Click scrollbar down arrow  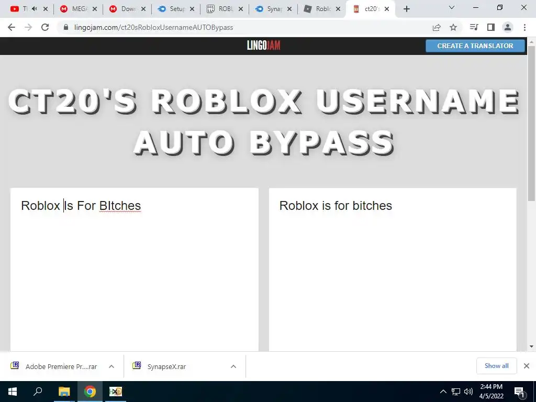[x=532, y=347]
